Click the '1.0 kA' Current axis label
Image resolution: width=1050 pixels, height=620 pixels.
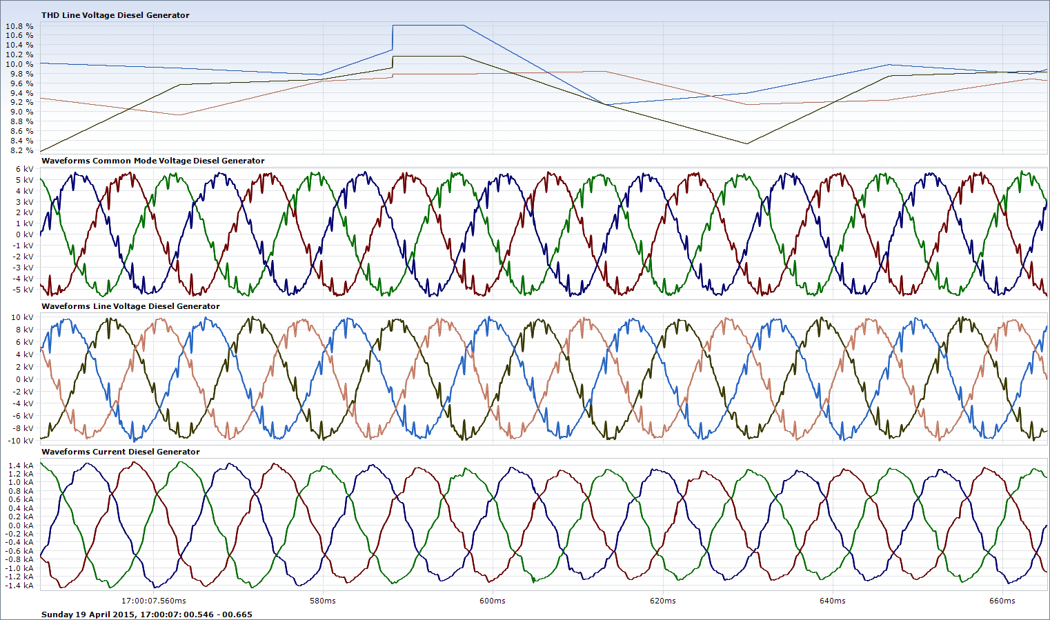(21, 482)
